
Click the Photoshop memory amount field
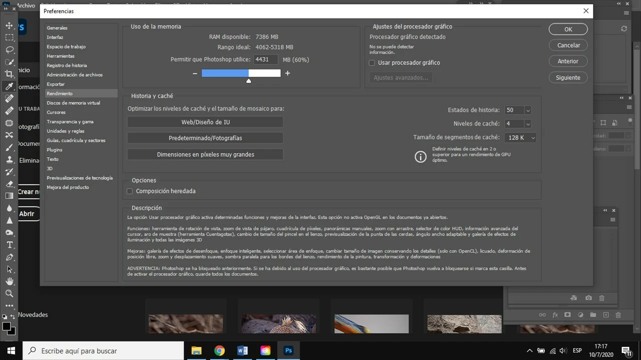pyautogui.click(x=266, y=59)
